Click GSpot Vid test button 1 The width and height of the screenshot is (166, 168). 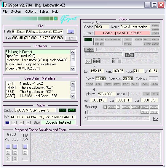click(8, 146)
